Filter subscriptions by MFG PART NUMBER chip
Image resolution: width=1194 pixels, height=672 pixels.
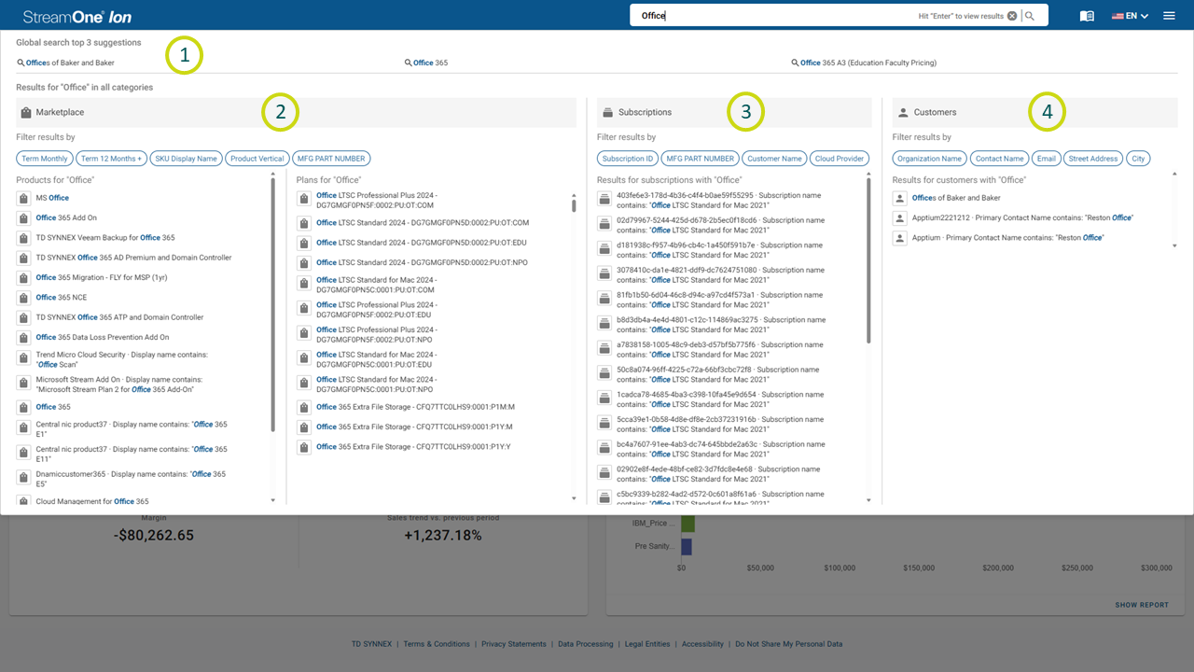click(701, 159)
